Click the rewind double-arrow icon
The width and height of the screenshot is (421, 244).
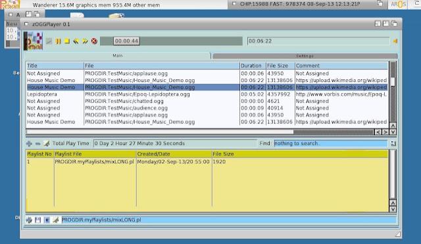[76, 41]
